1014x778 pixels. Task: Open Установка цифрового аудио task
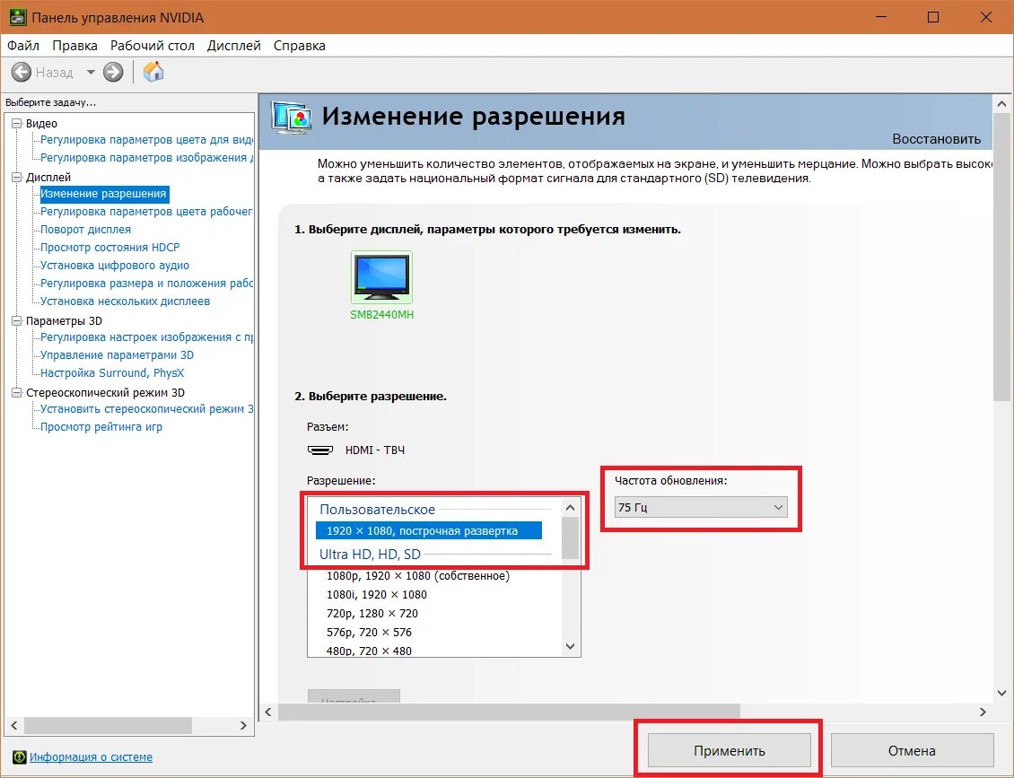[115, 265]
